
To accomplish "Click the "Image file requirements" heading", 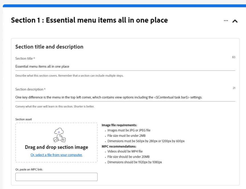I will pos(119,125).
